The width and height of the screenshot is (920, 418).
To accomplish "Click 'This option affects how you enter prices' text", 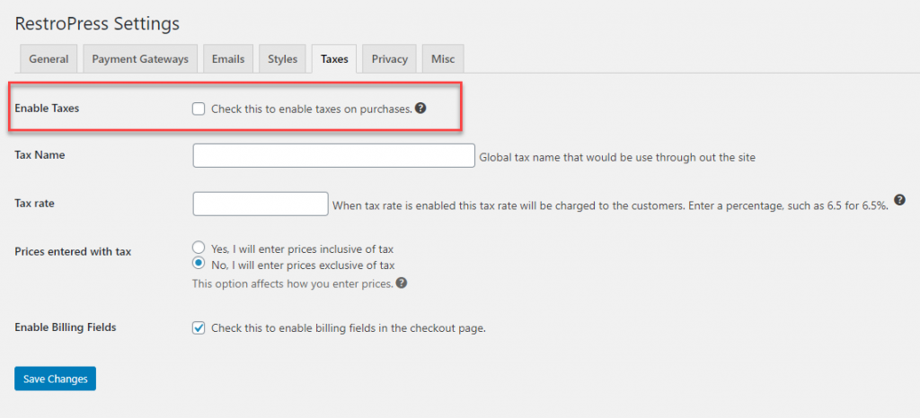I will coord(293,284).
